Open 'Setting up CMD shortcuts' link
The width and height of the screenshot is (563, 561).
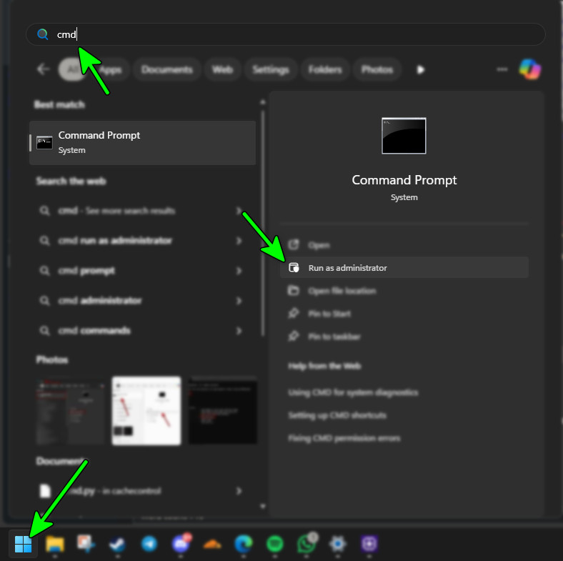tap(337, 415)
